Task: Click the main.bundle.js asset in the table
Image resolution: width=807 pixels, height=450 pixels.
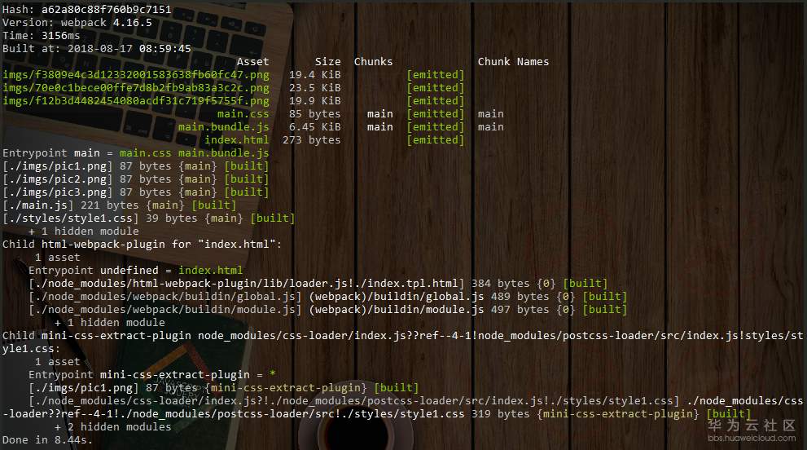Action: 224,127
